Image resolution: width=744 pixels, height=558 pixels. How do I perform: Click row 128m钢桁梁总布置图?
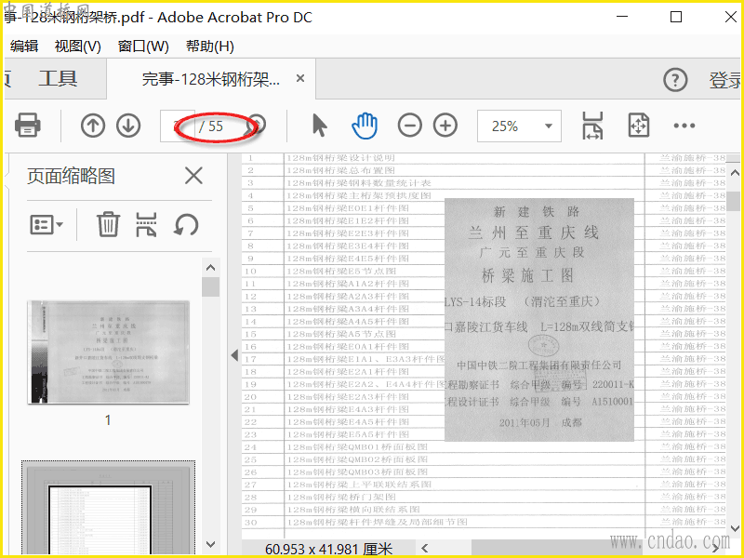click(340, 170)
